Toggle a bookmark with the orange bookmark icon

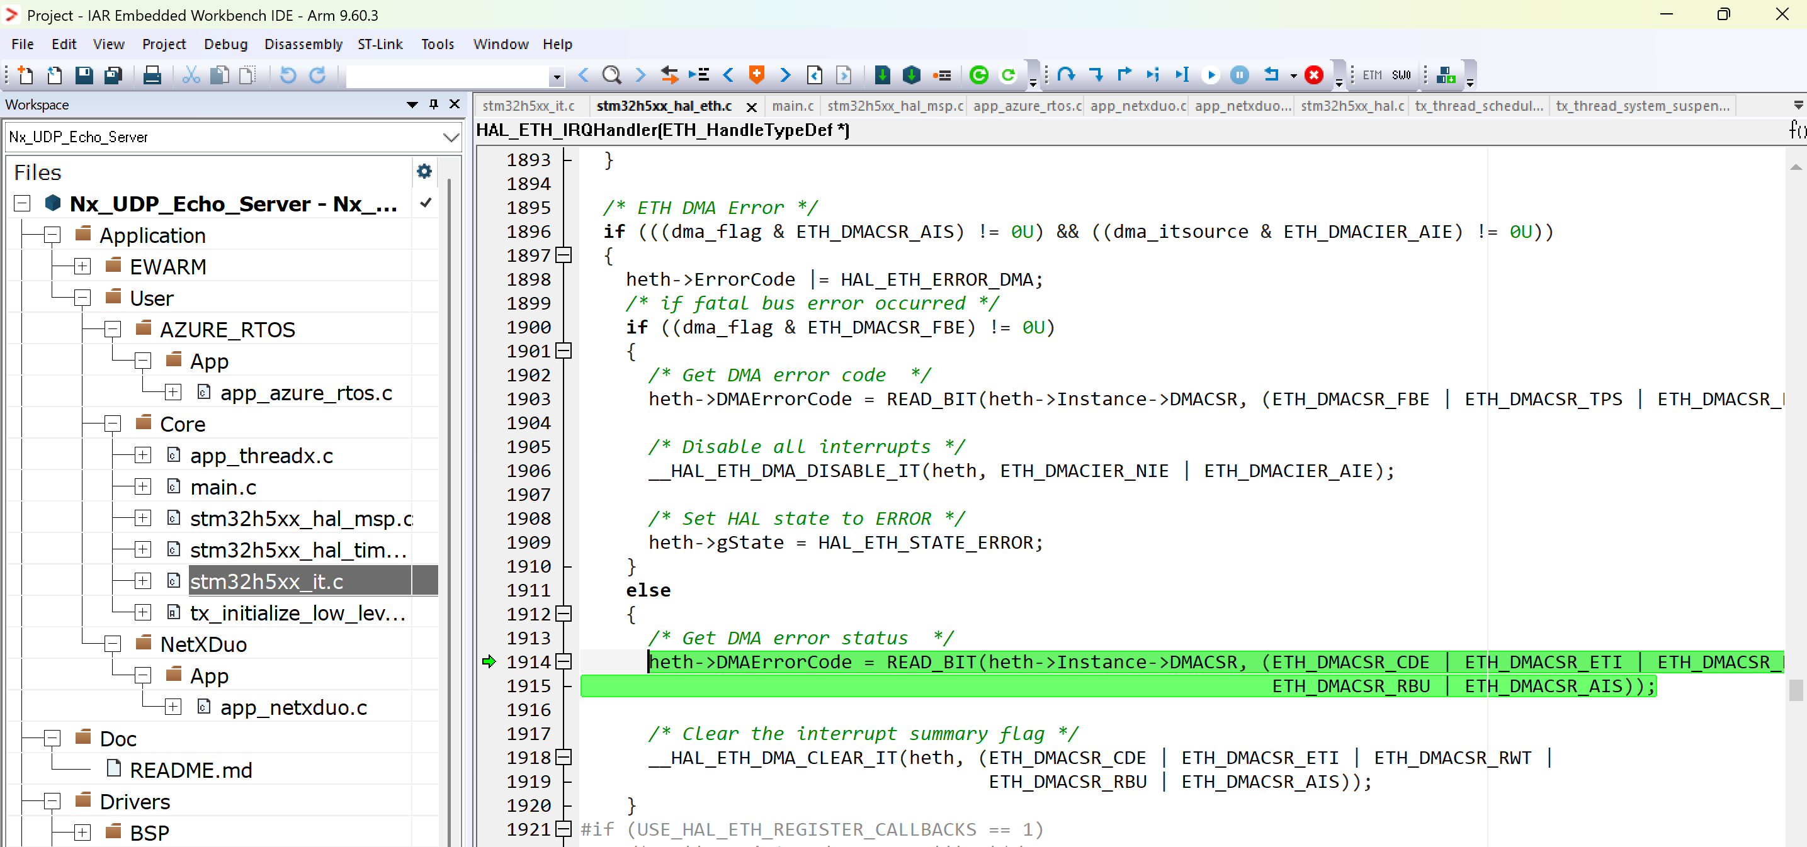[757, 75]
